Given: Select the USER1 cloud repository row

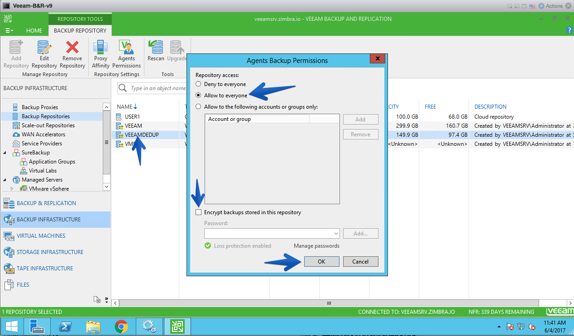Looking at the screenshot, I should (x=342, y=116).
